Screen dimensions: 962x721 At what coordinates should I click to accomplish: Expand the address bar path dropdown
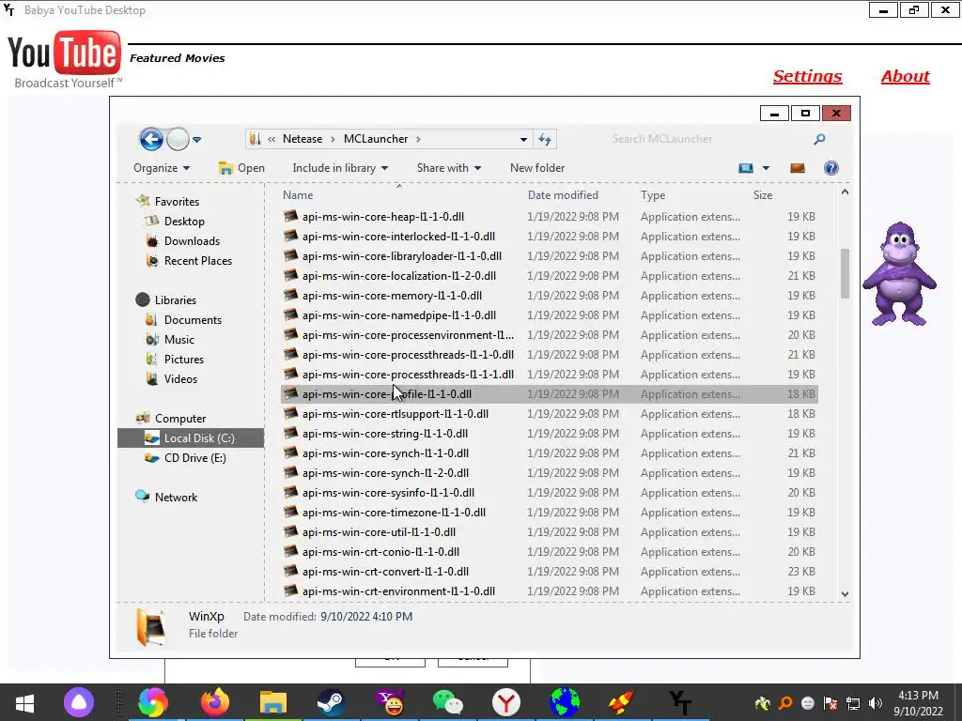click(x=523, y=139)
